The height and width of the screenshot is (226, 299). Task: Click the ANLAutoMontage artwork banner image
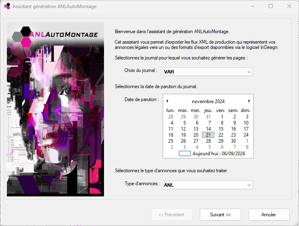tap(55, 110)
